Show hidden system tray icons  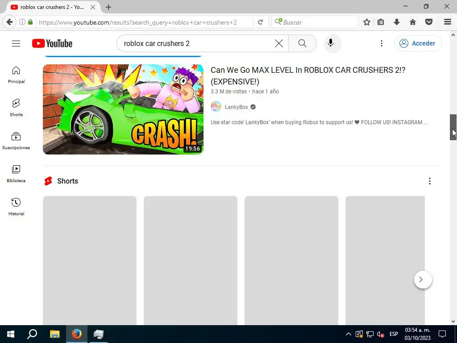click(x=348, y=334)
